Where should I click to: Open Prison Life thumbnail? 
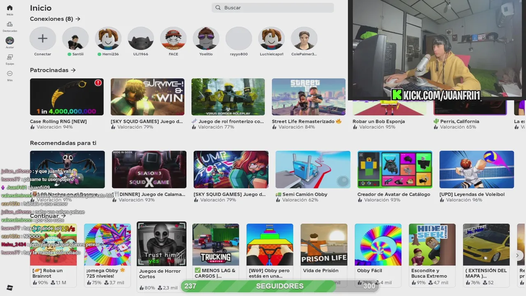[x=324, y=245]
